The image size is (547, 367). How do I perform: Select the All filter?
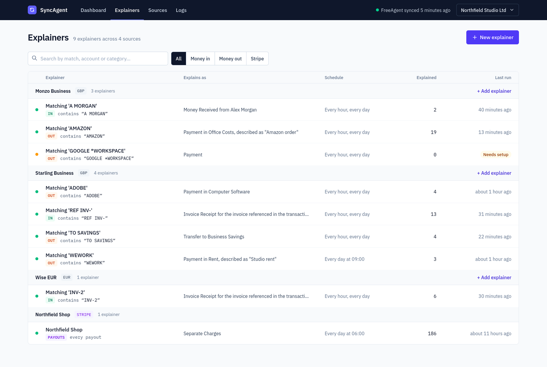tap(178, 59)
